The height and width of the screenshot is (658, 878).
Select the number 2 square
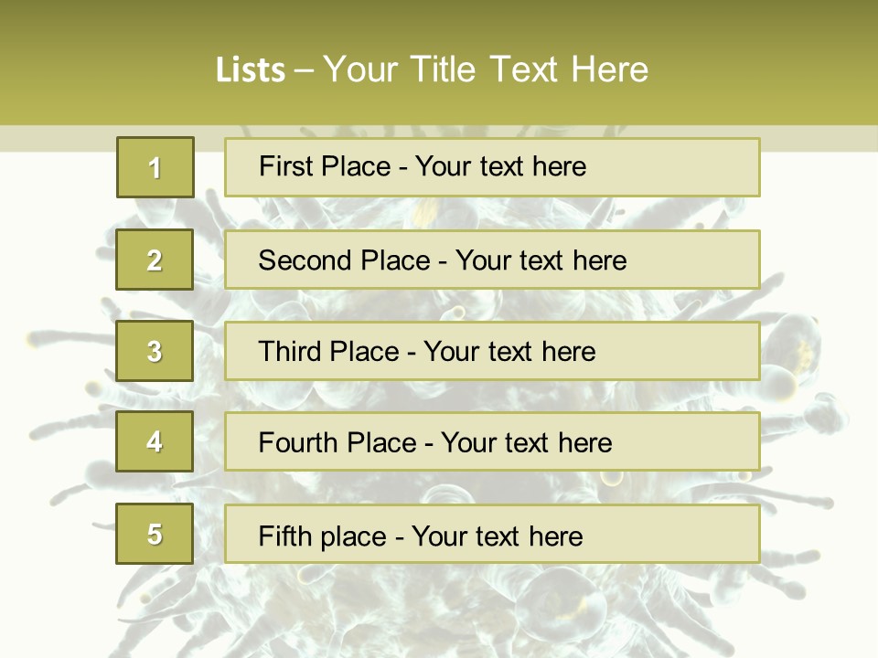pyautogui.click(x=155, y=260)
